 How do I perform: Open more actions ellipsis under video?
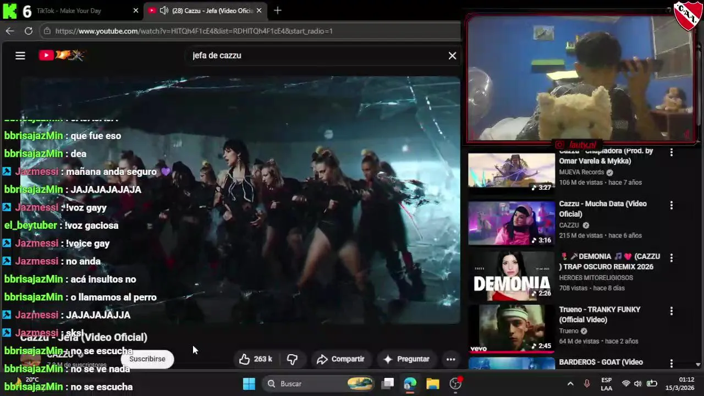click(x=451, y=359)
